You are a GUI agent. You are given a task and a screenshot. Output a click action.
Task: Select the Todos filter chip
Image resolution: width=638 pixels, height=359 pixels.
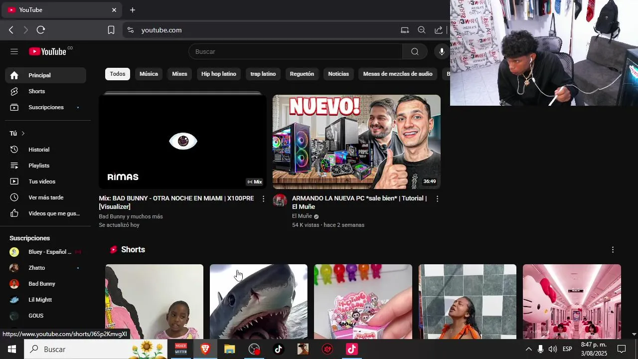(118, 74)
